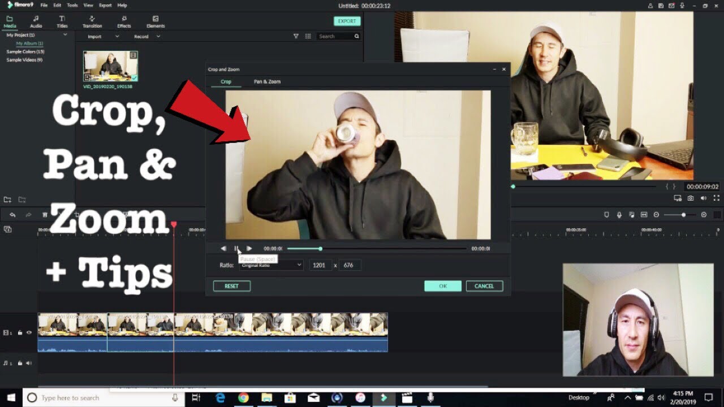Mute audio track 1 speaker icon

point(28,363)
